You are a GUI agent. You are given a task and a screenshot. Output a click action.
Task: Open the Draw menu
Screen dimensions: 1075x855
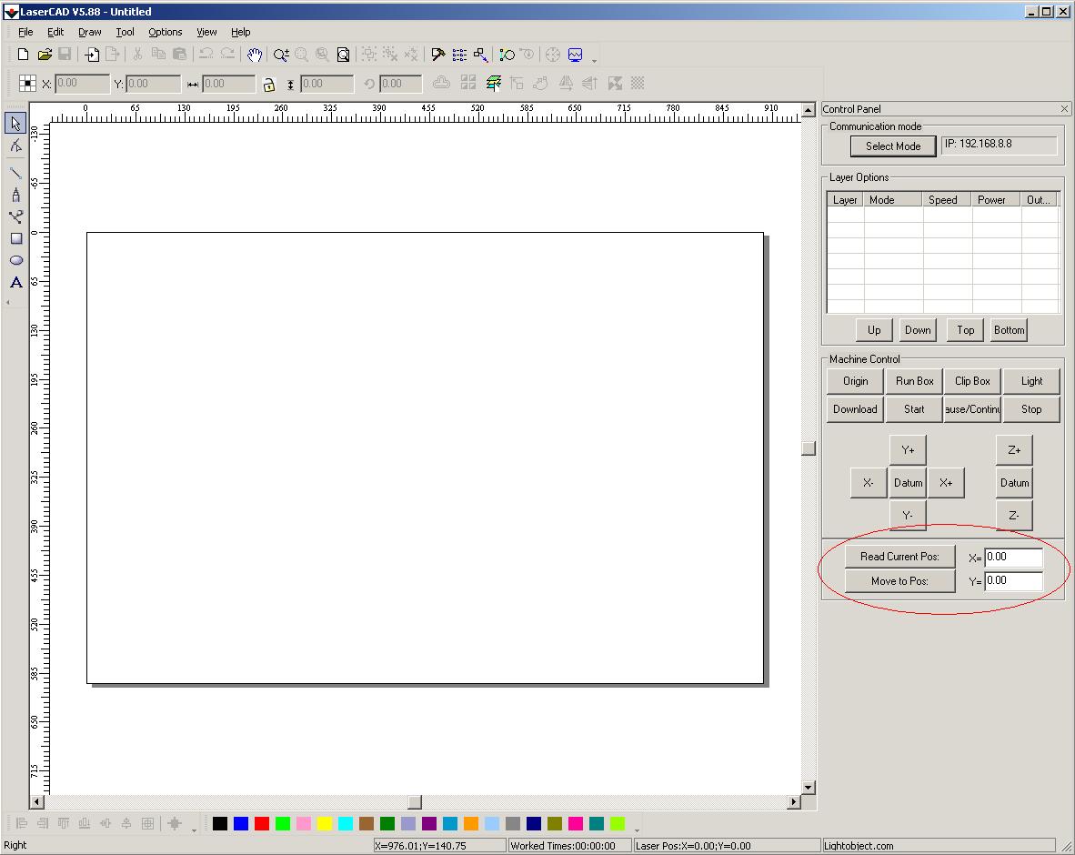point(89,32)
